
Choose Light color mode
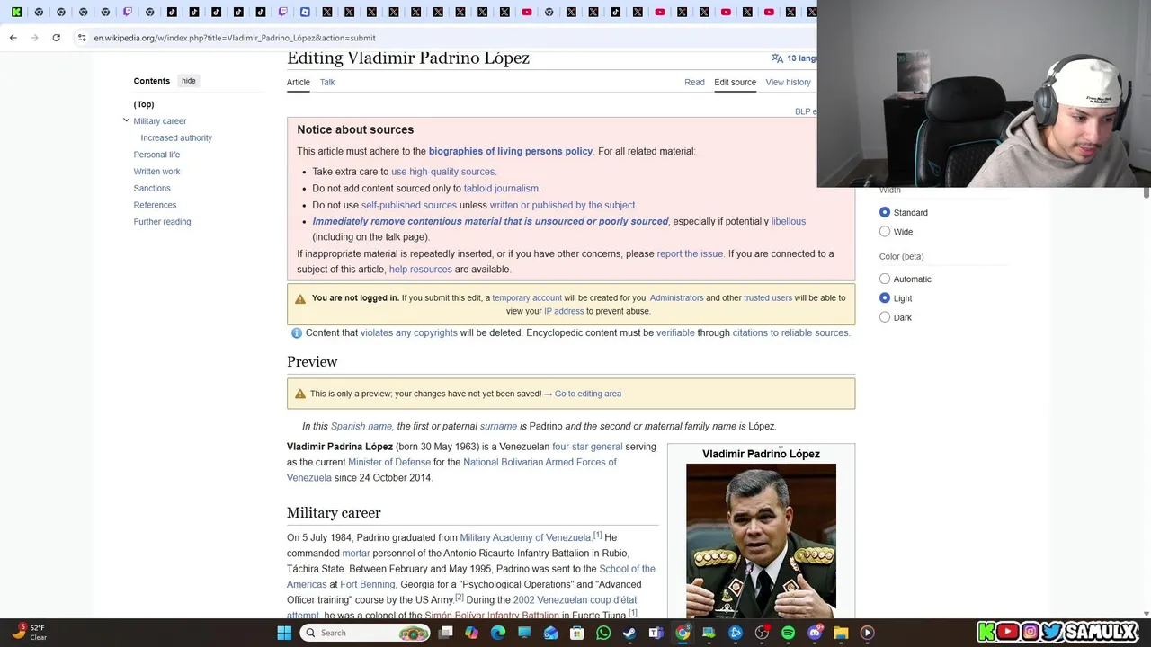(885, 297)
